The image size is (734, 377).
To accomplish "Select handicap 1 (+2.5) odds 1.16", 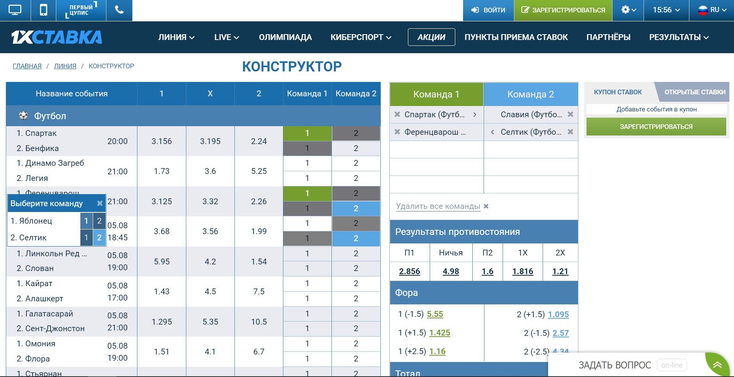I will pos(437,351).
